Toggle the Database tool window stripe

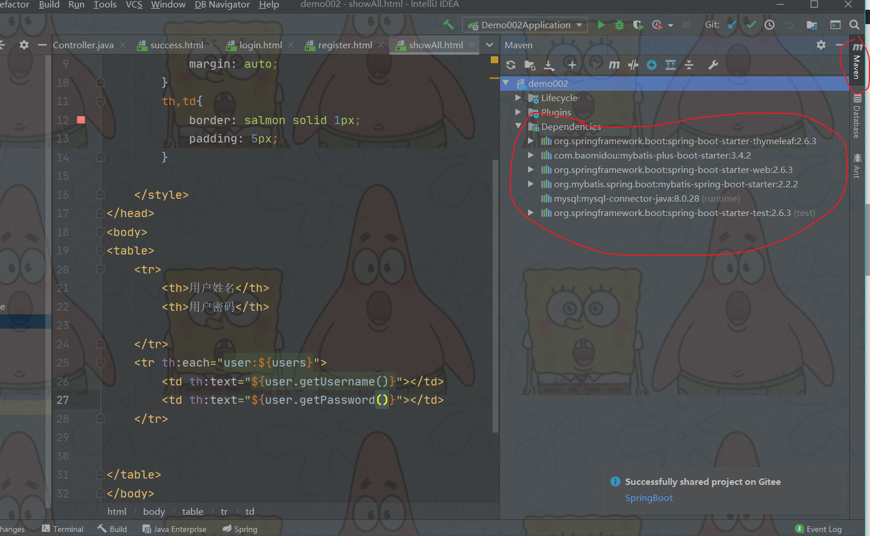[857, 117]
